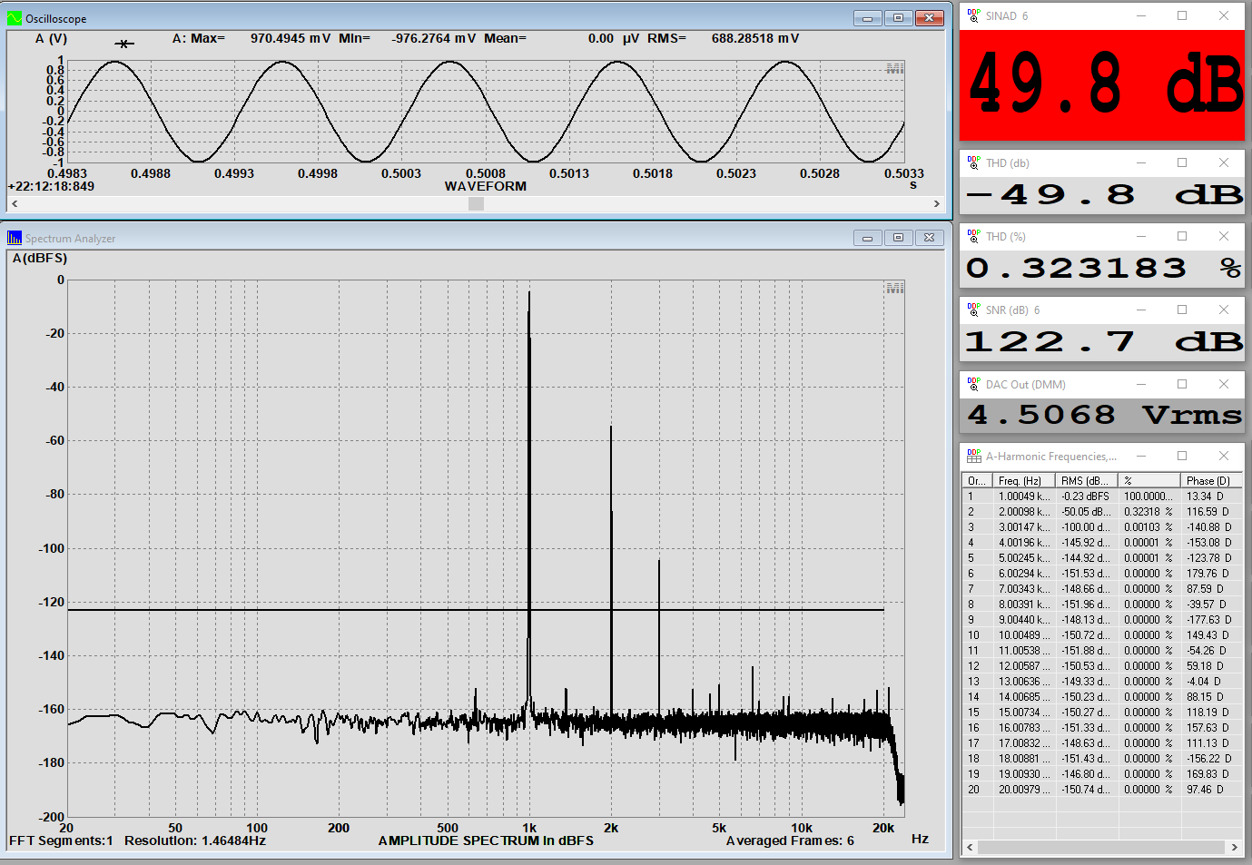Click the oscilloscope horizontal scrollbar thumb
The width and height of the screenshot is (1252, 865).
476,204
